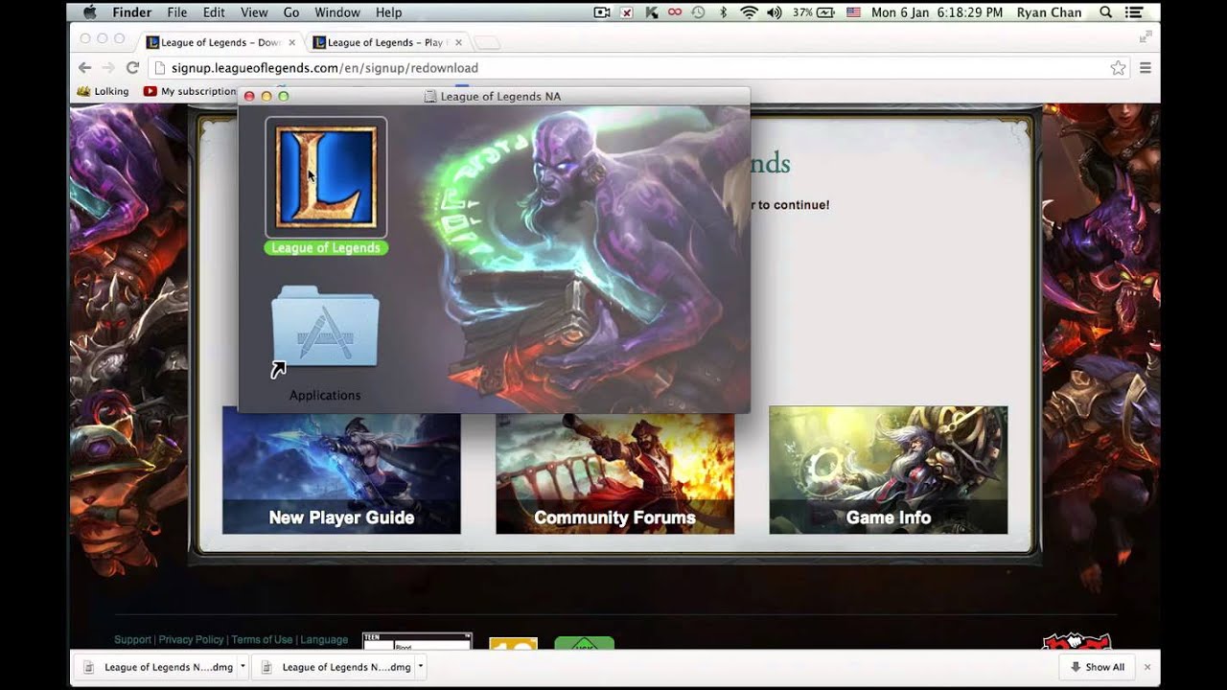Click Show All downloads button
The height and width of the screenshot is (690, 1227).
click(1097, 667)
